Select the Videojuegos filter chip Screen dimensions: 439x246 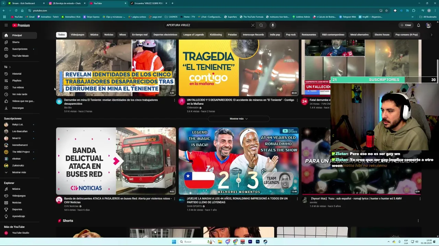pos(78,35)
